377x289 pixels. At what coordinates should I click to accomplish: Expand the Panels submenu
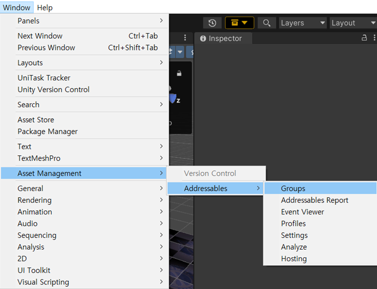tap(84, 21)
